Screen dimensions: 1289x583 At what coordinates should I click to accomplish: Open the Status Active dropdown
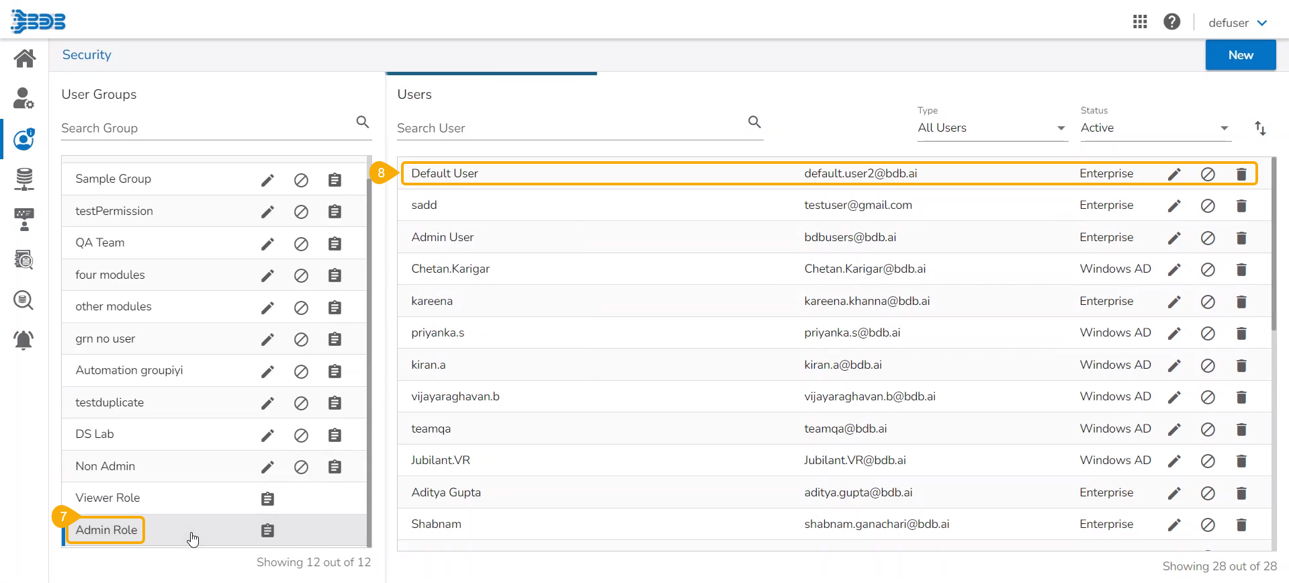(x=1154, y=128)
